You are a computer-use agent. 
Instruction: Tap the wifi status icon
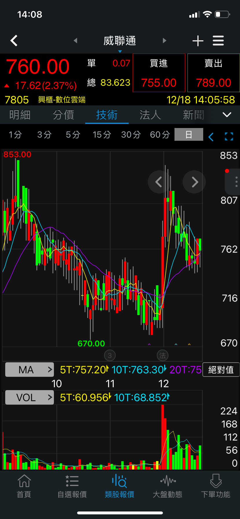pos(208,14)
